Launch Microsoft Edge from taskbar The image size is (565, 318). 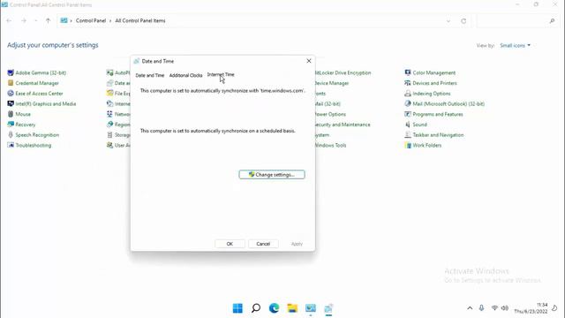(x=274, y=308)
